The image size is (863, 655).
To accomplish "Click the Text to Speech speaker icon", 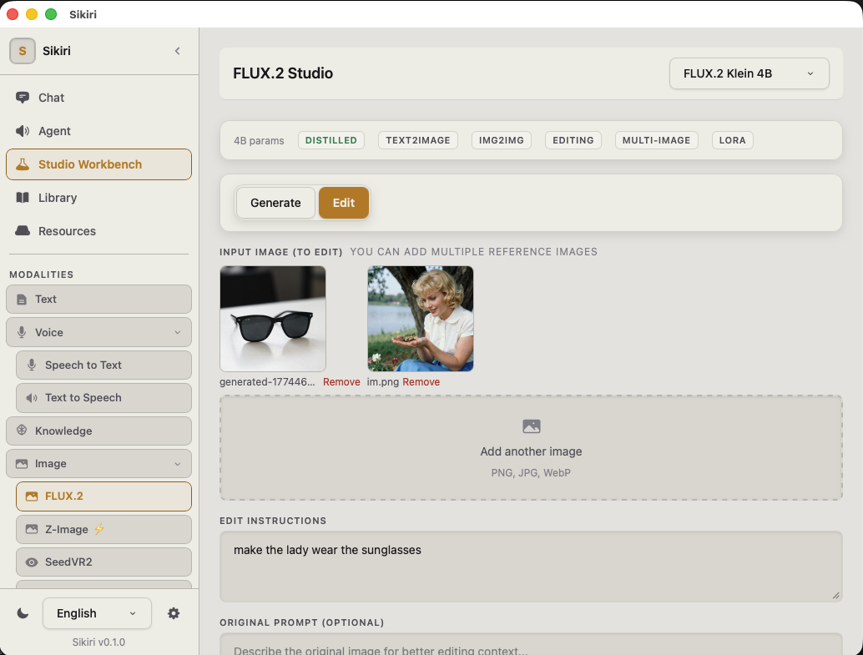I will tap(32, 398).
